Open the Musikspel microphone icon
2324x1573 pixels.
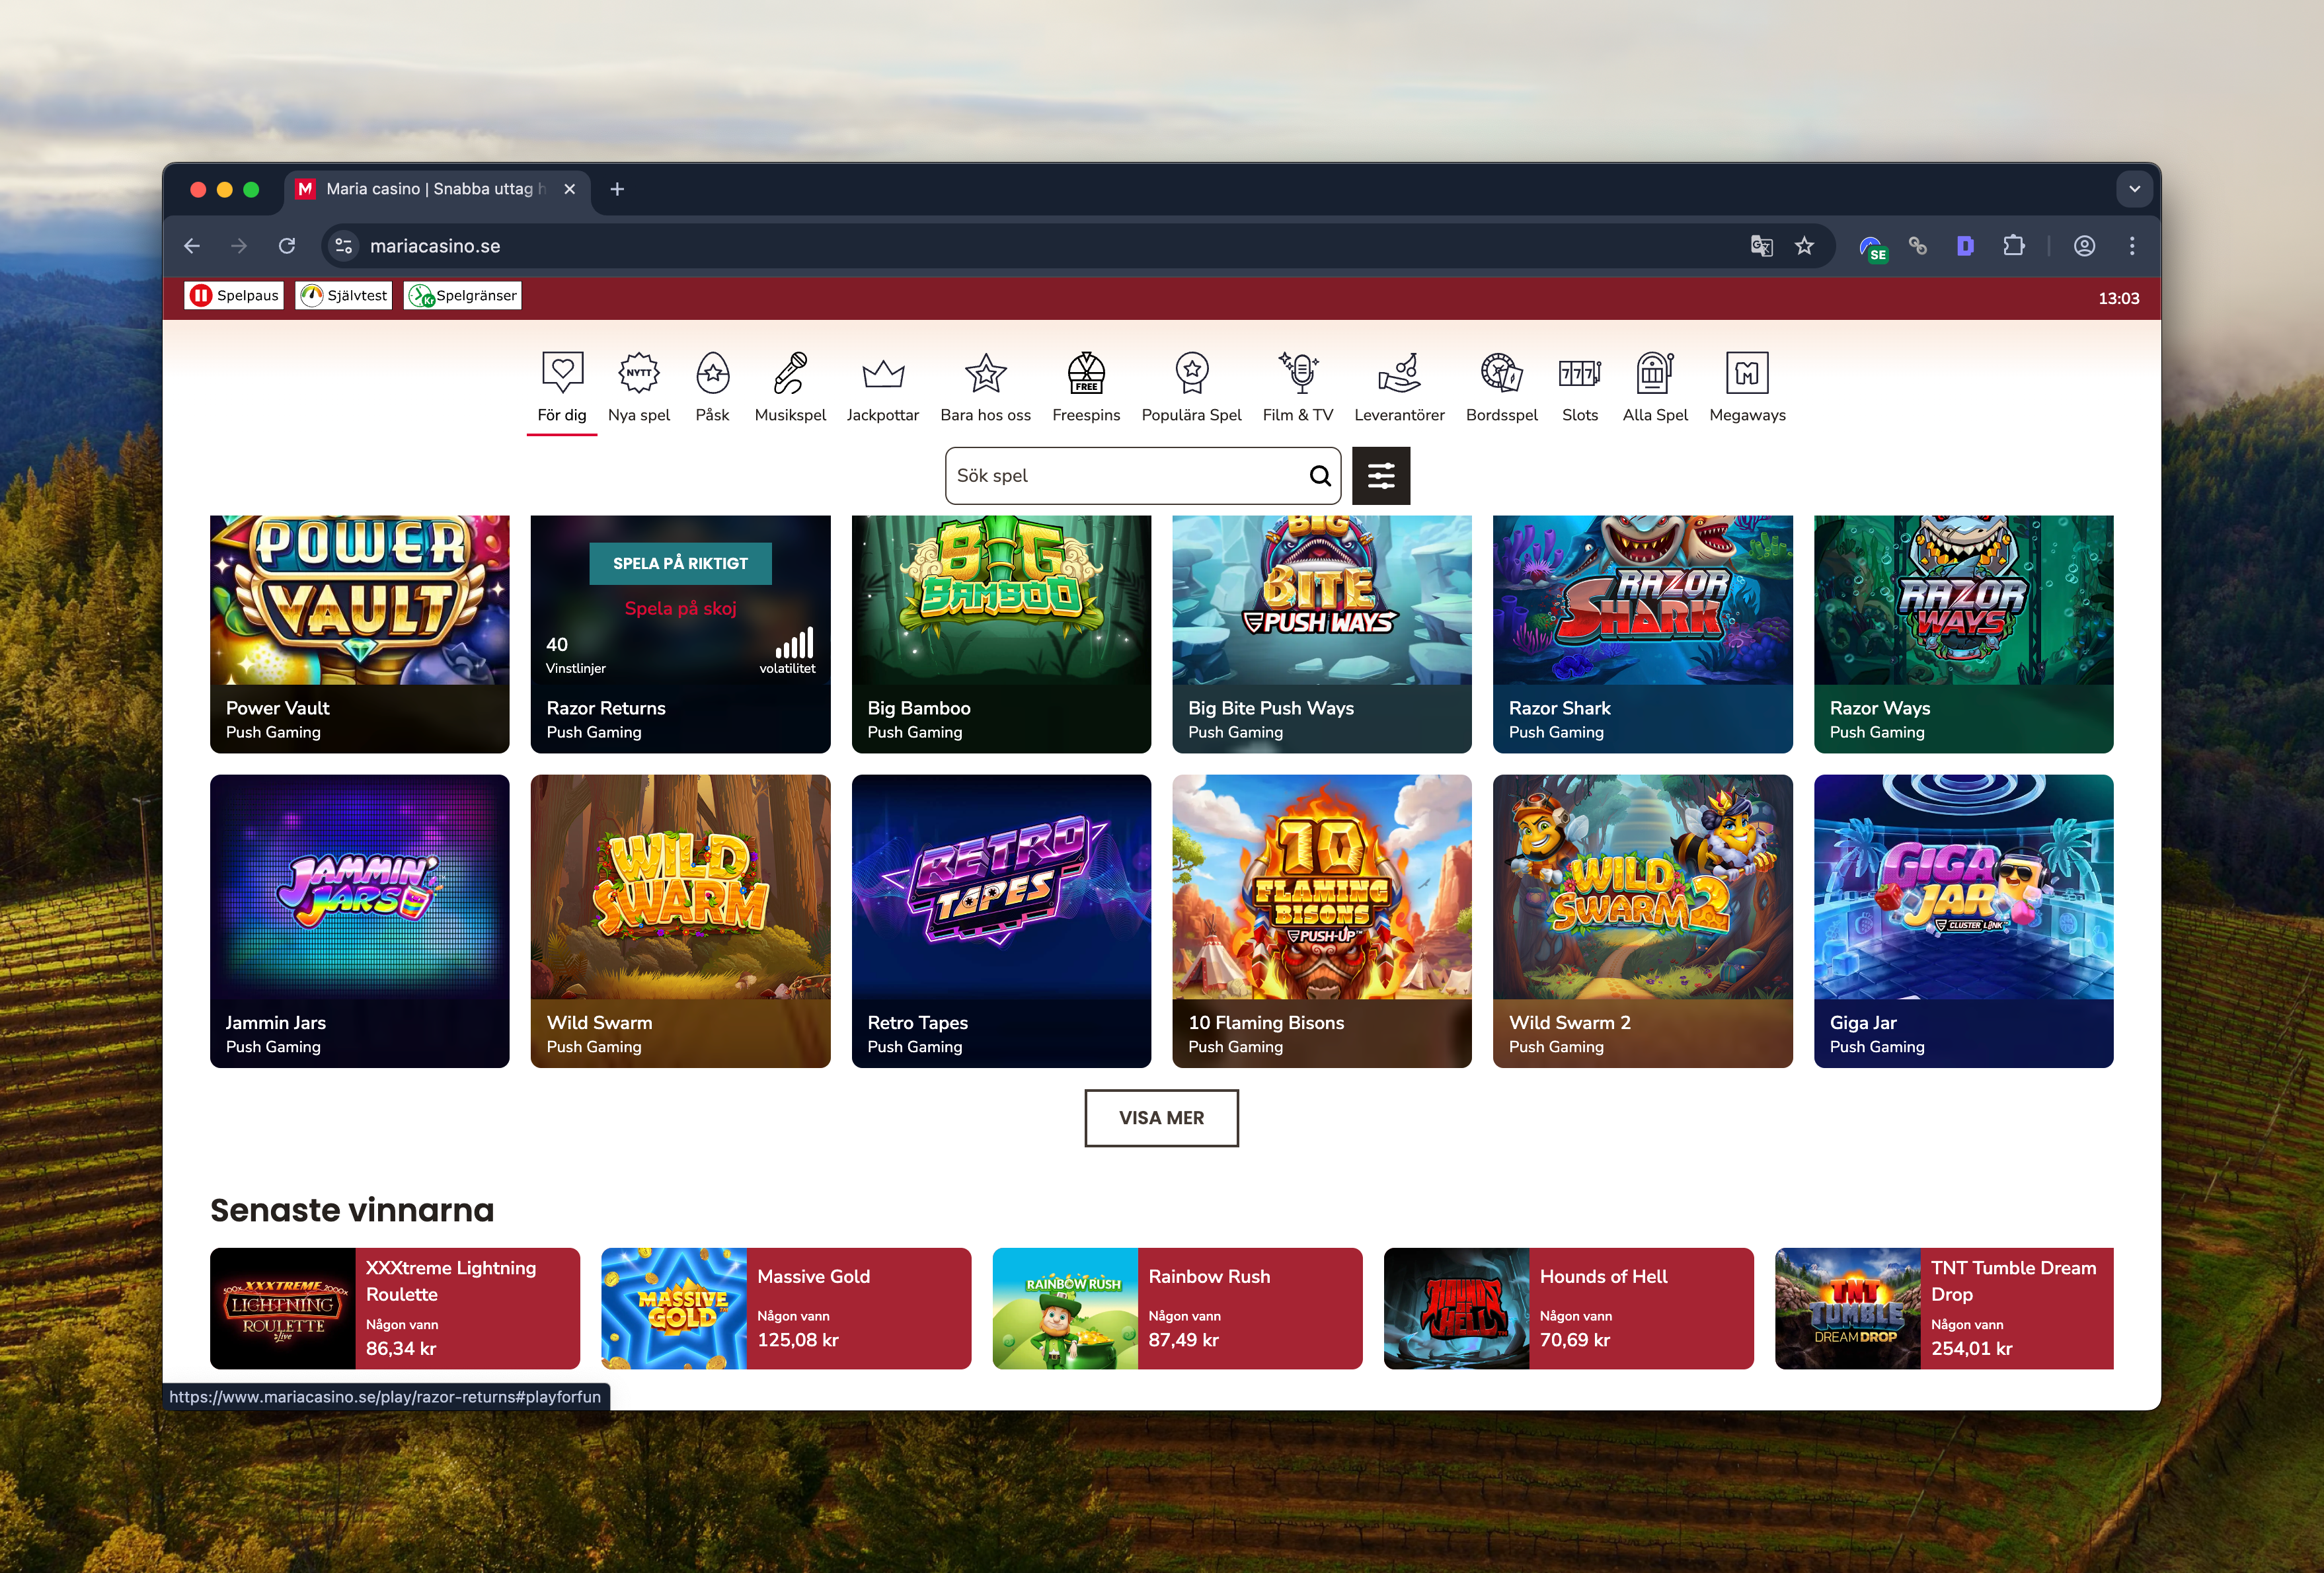coord(790,373)
